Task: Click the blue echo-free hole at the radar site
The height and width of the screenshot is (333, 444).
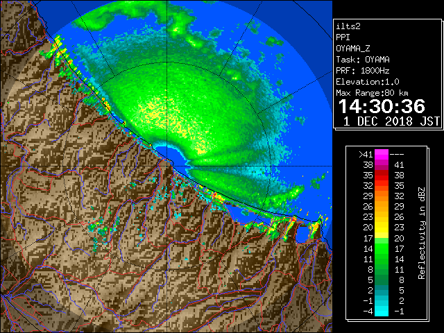Action: pos(171,155)
